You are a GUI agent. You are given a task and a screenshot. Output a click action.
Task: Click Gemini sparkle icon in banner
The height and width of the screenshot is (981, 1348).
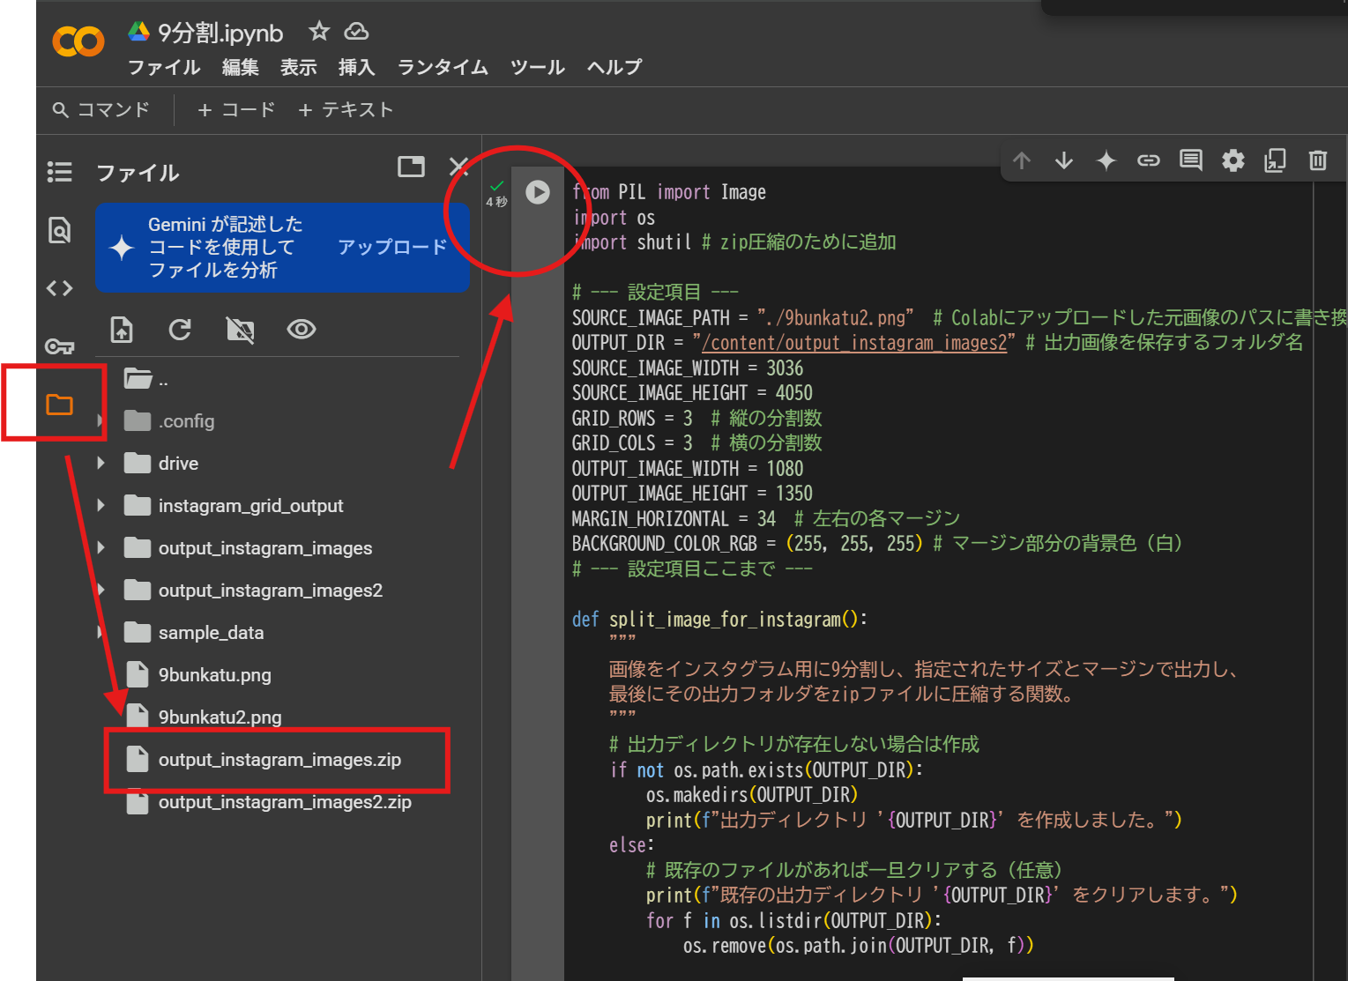(x=122, y=248)
